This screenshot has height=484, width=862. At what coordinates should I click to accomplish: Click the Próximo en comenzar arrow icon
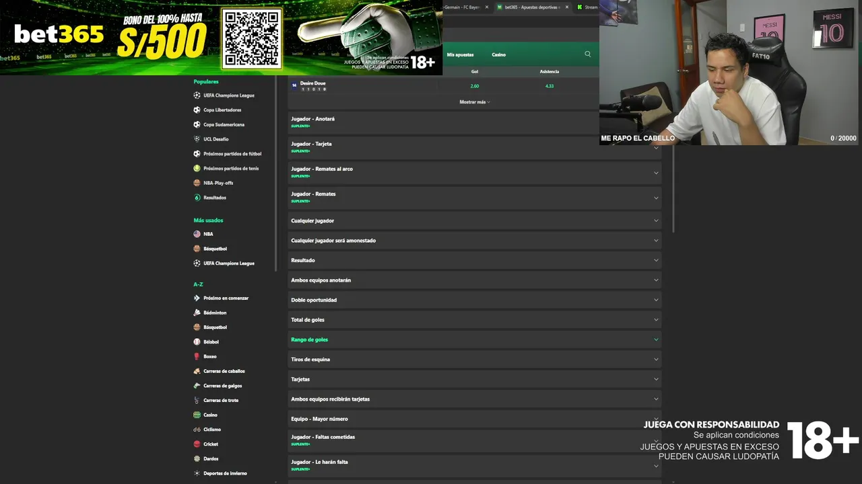[197, 298]
